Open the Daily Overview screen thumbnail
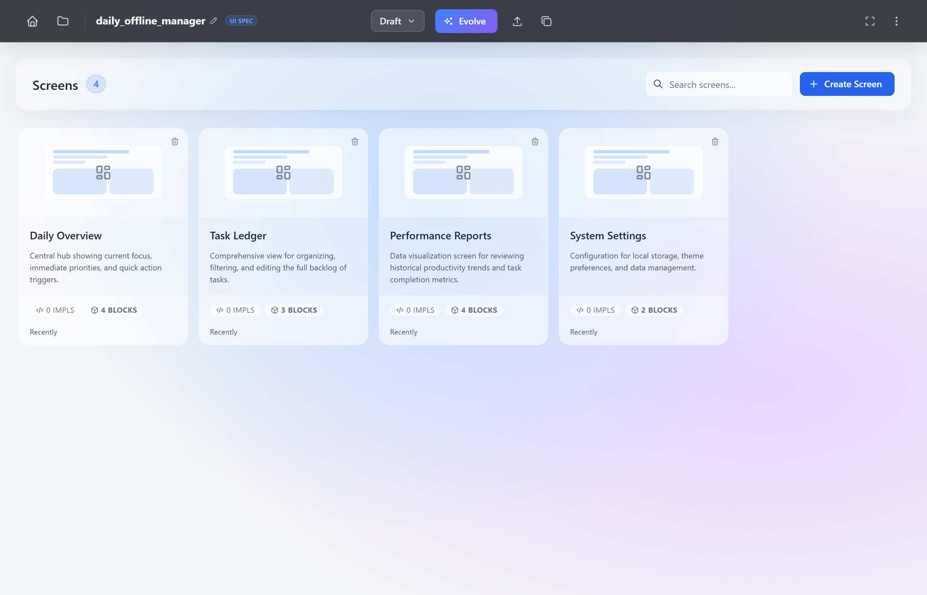 (x=103, y=172)
